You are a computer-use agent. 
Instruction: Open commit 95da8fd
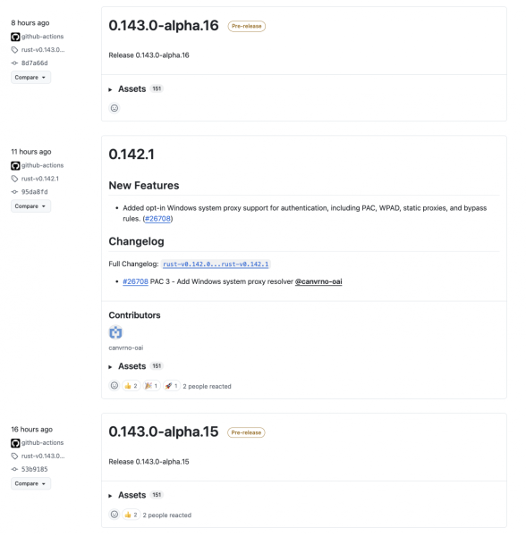click(x=35, y=192)
